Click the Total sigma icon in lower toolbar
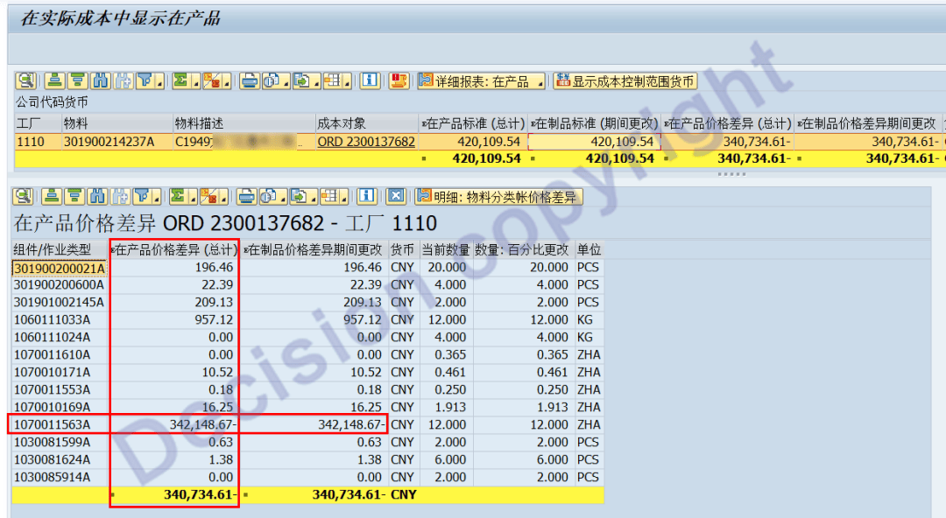946x518 pixels. (180, 197)
